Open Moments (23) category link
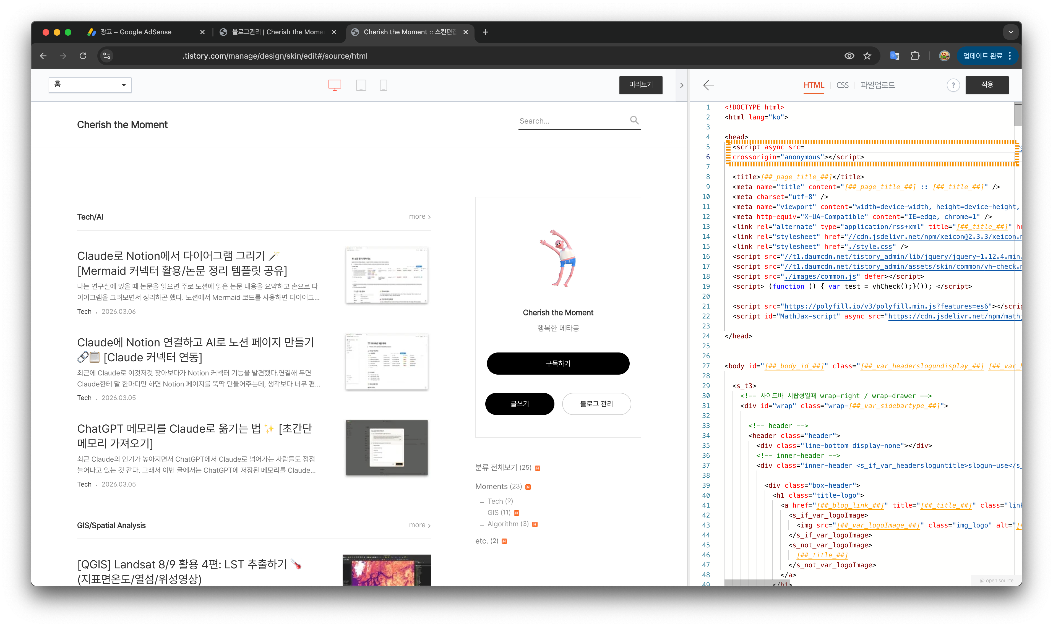The image size is (1053, 627). (499, 486)
